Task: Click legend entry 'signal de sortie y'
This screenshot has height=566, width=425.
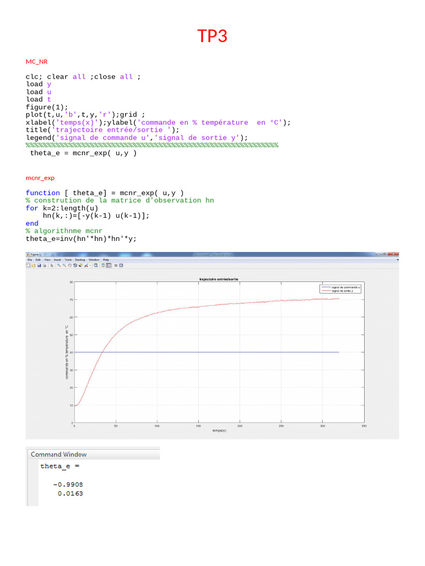Action: click(x=337, y=291)
